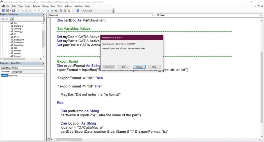Select the Module2 item in tree
The height and width of the screenshot is (142, 264).
point(17,53)
